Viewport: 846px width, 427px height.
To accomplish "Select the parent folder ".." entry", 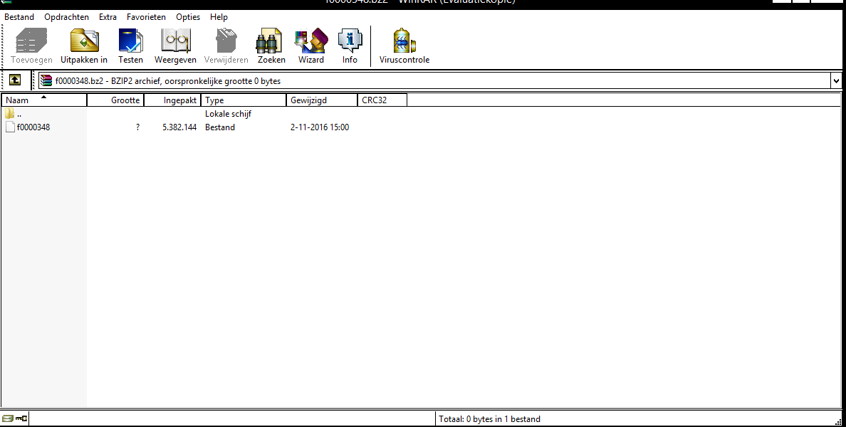I will coord(14,114).
